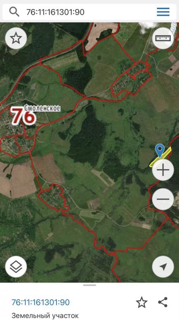
Task: Open parcel link 76:11:161301:90
Action: [x=41, y=302]
